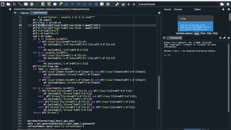This screenshot has height=130, width=231.
Task: Run the file with the green play icon
Action: click(37, 4)
